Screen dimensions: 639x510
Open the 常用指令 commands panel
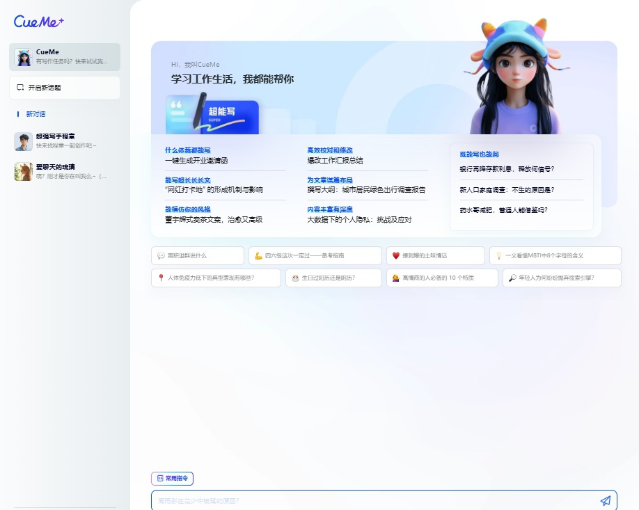click(x=172, y=479)
